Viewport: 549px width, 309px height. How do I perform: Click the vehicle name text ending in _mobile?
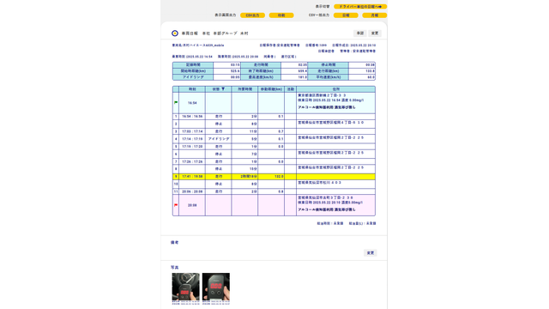coord(198,45)
